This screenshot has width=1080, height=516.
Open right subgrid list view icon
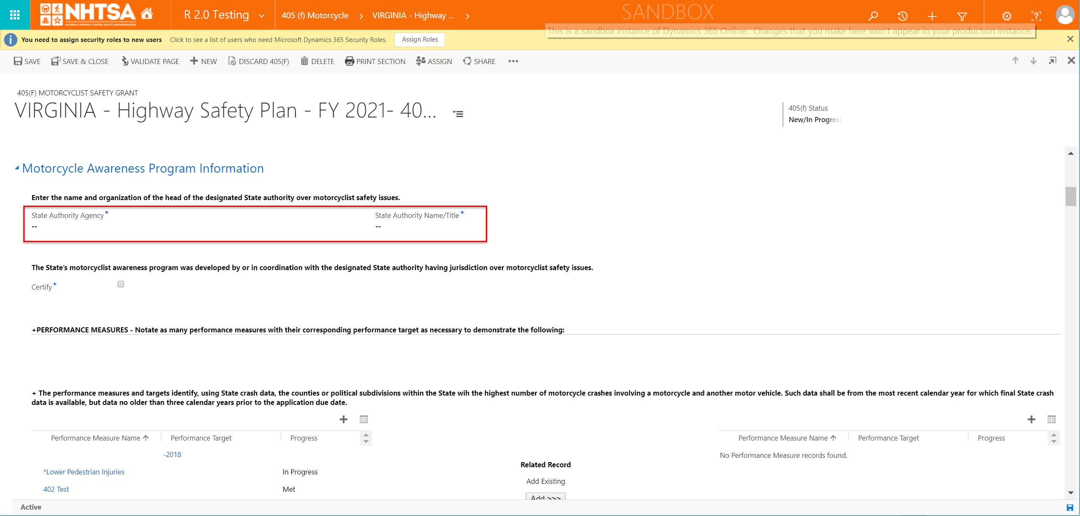[1051, 419]
